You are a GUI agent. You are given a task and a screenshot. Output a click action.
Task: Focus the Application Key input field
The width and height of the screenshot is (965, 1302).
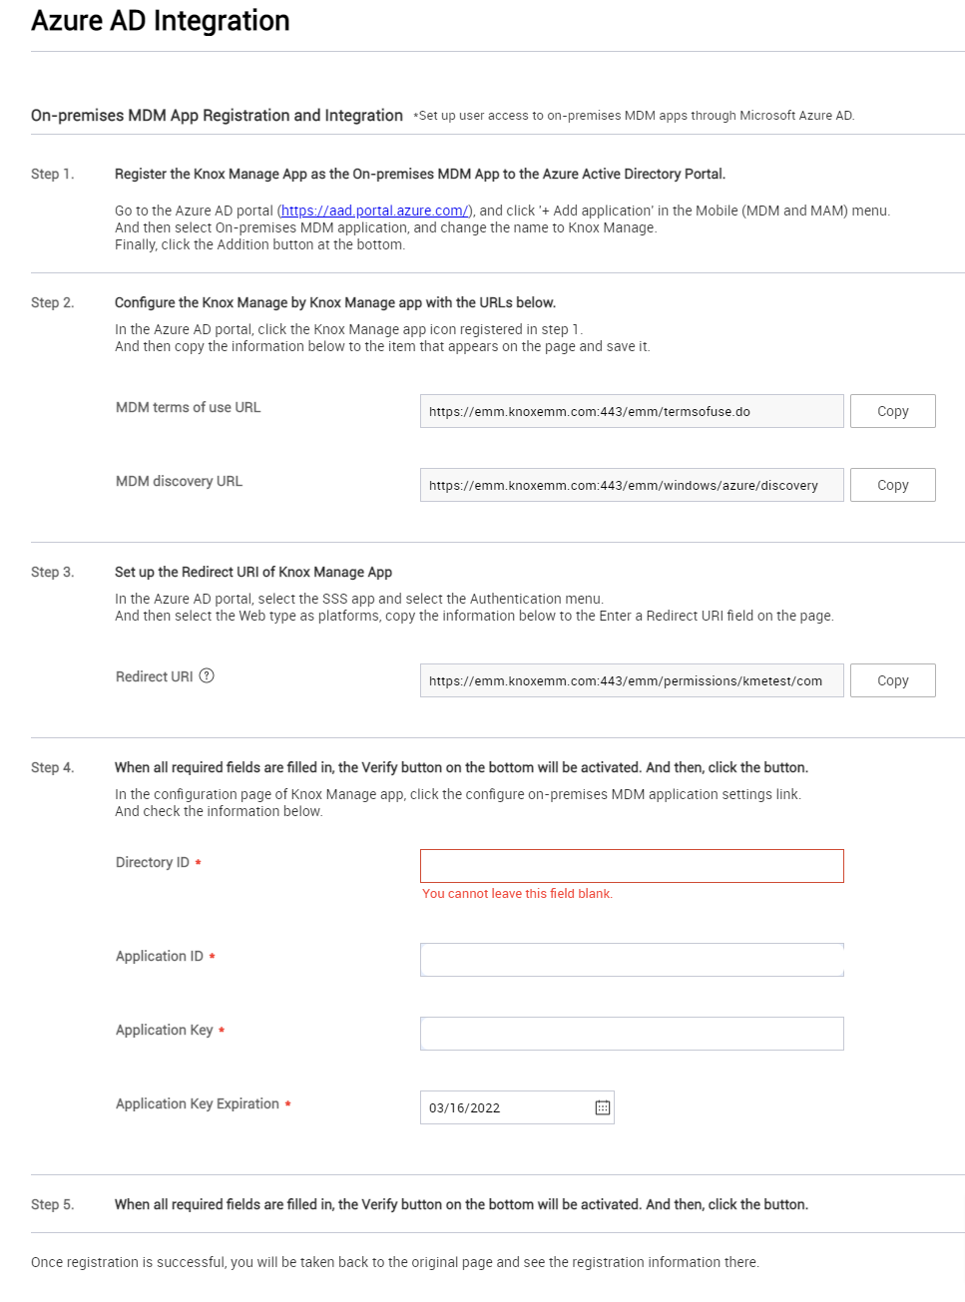631,1033
